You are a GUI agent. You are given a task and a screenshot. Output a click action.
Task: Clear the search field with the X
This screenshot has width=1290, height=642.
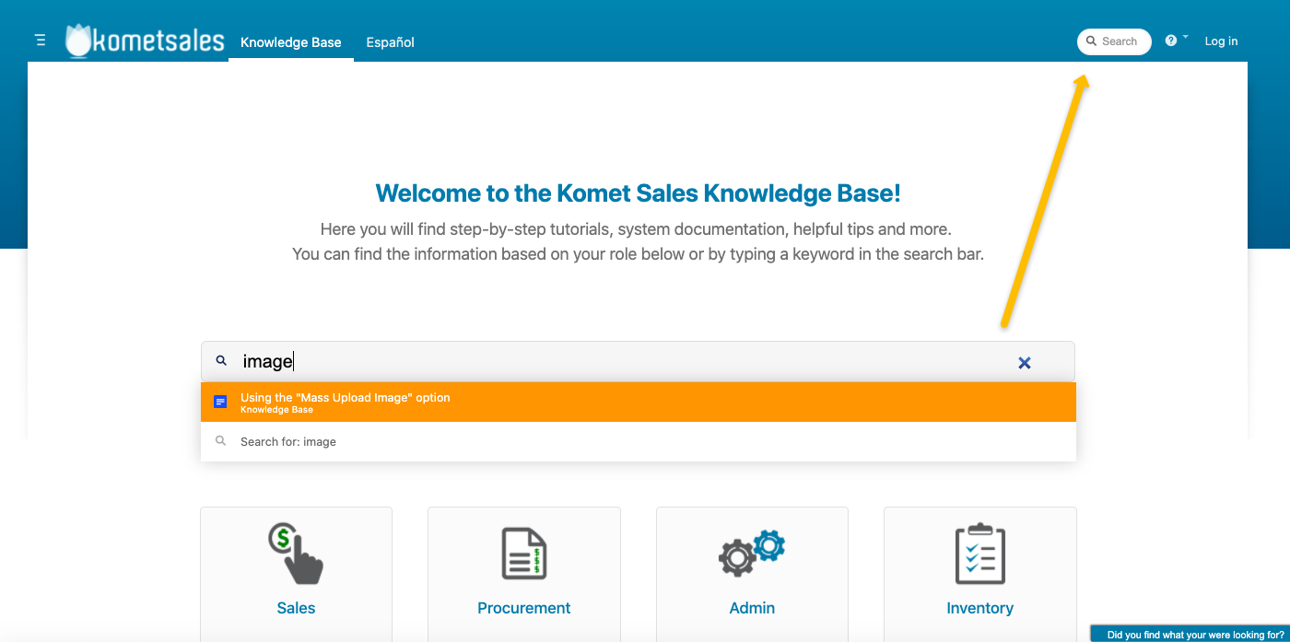[1025, 363]
